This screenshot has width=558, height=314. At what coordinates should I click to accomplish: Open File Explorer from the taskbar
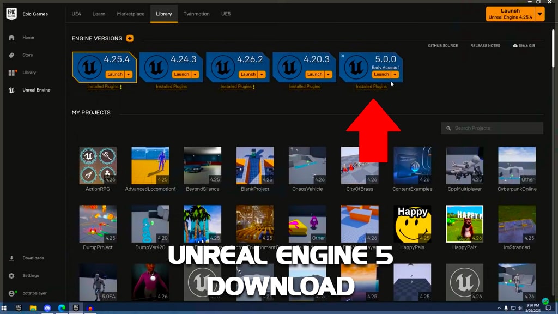coord(33,308)
